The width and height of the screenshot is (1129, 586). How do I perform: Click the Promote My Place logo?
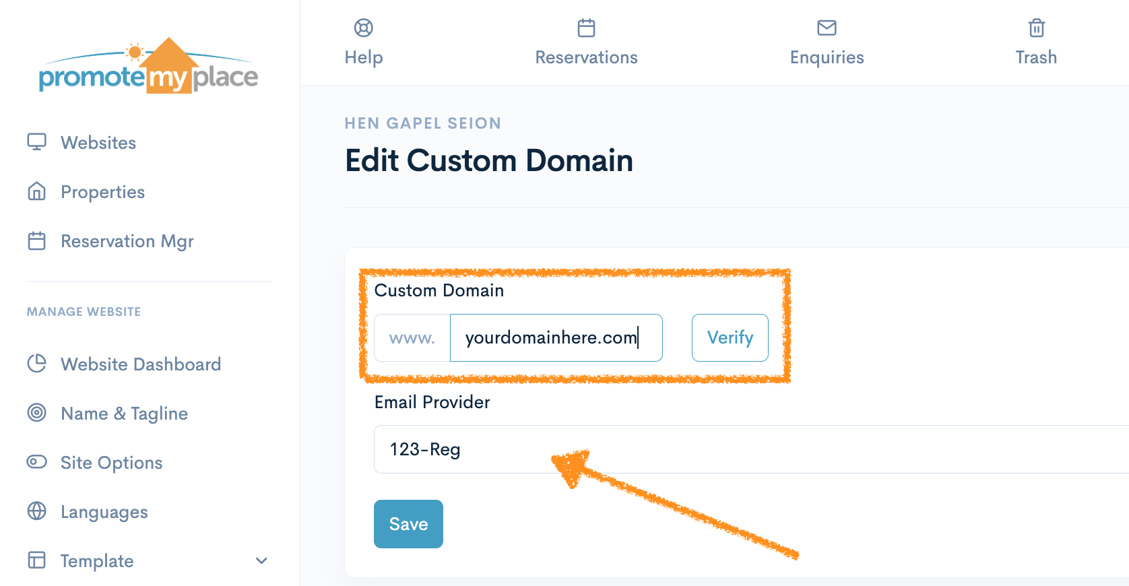pyautogui.click(x=149, y=67)
